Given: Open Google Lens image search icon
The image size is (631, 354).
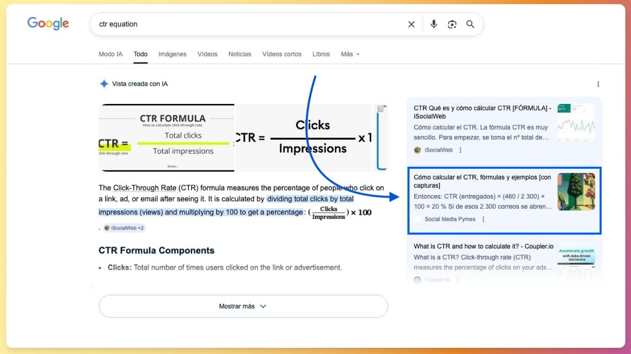Looking at the screenshot, I should tap(452, 24).
